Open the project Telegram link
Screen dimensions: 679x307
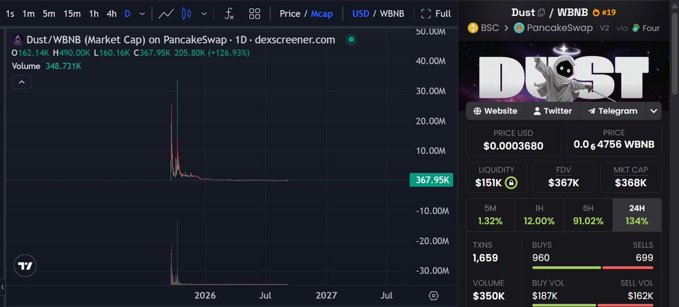[612, 111]
